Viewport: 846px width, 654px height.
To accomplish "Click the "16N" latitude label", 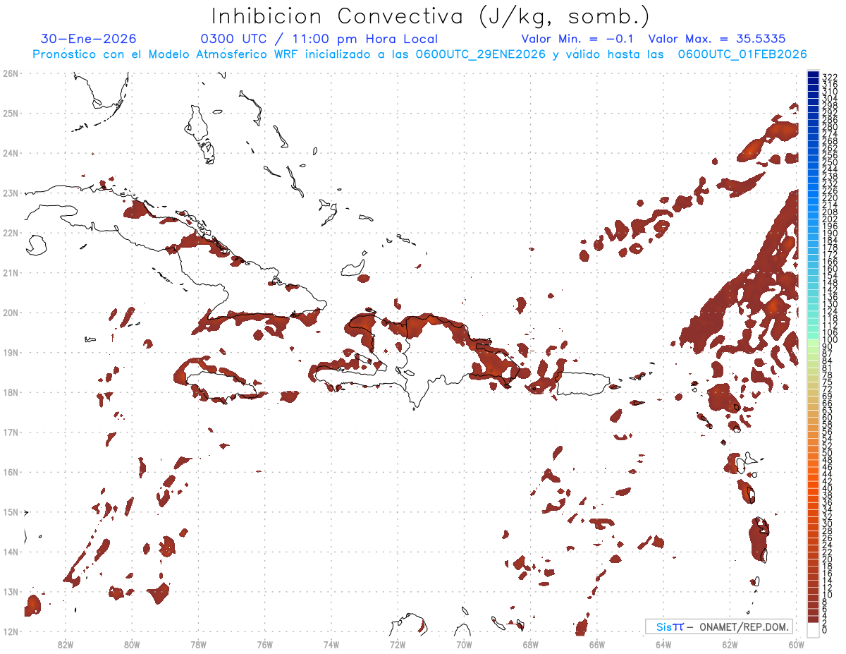I will pyautogui.click(x=10, y=472).
